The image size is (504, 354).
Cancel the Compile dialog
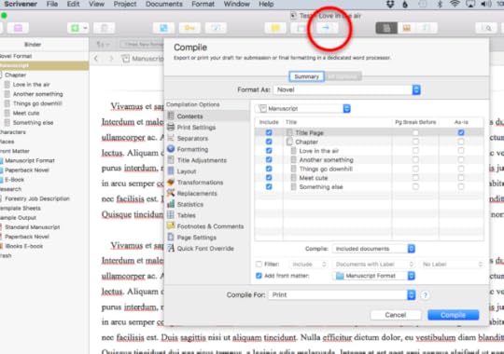[396, 315]
